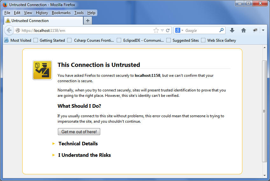
Task: Open the Edit menu
Action: click(x=17, y=13)
